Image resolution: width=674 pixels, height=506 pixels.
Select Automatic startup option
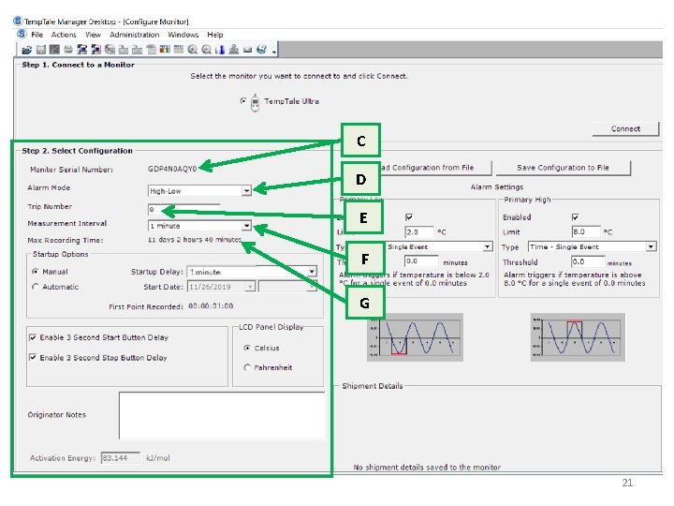[x=36, y=287]
